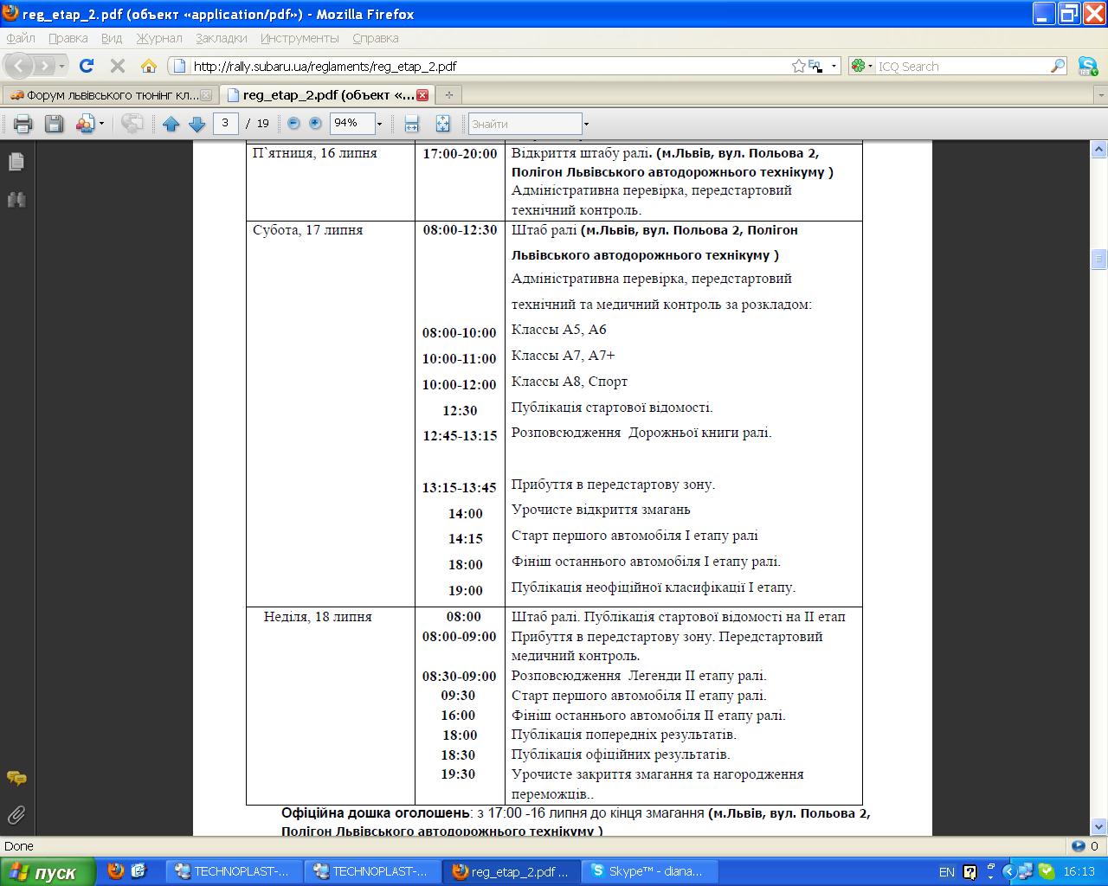Image resolution: width=1108 pixels, height=886 pixels.
Task: Open Internet Explorer quick launch icon
Action: tap(139, 871)
